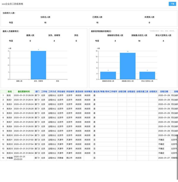Select the 李露露 name cell
This screenshot has height=182, width=178.
9,158
